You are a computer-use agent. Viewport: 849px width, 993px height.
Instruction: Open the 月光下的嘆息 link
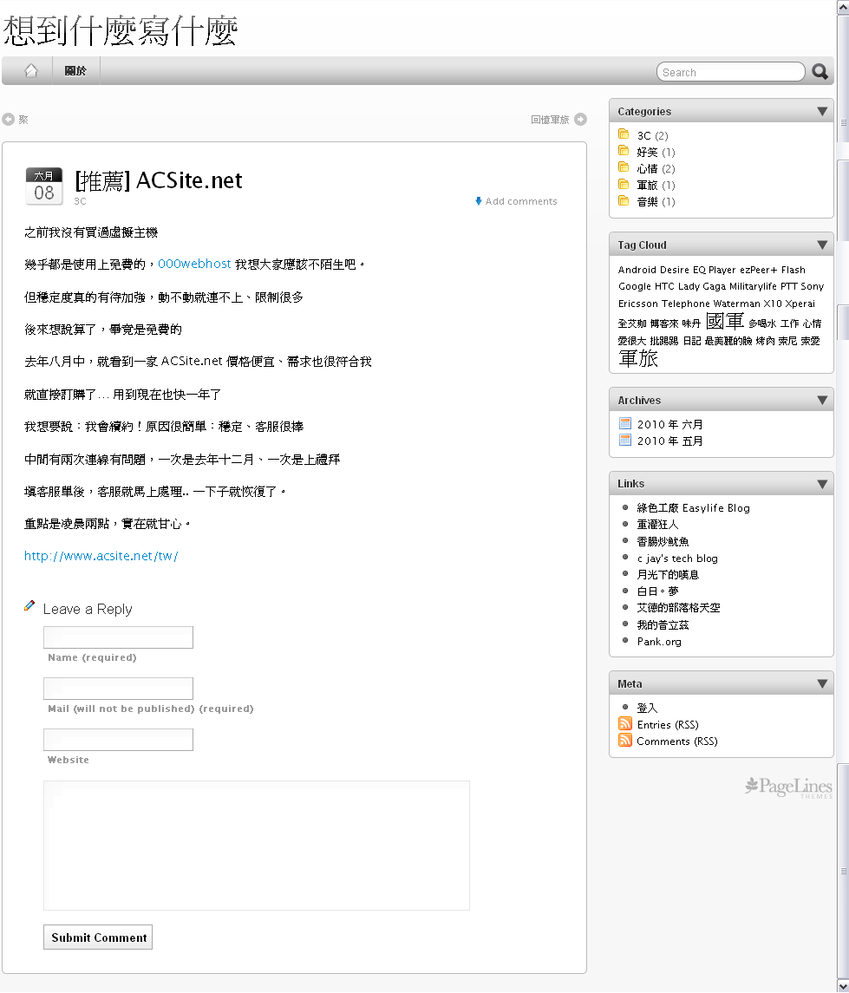coord(668,574)
